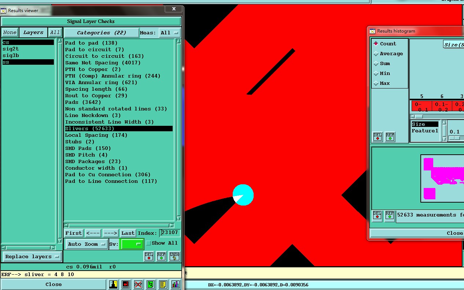
Task: Open the histogram bar chart icon
Action: 176,284
